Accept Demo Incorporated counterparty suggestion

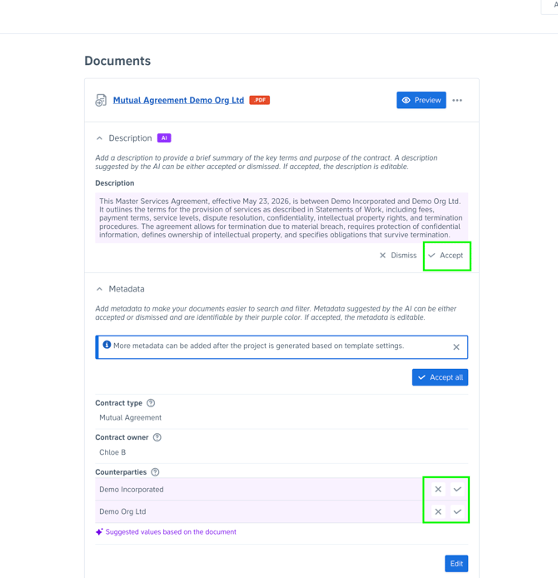457,490
